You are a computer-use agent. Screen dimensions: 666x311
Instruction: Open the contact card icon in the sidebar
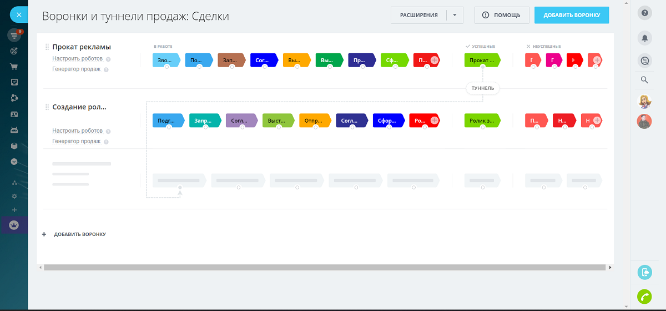14,114
